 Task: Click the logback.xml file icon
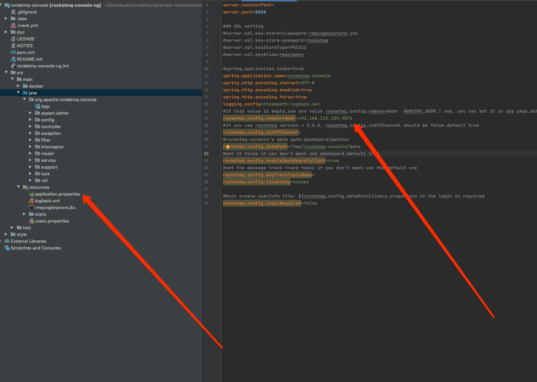click(31, 201)
